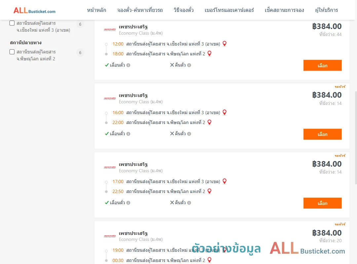This screenshot has width=357, height=264.
Task: Click the green check beside เลื่อนตั๋ว, 17:00 trip
Action: [x=107, y=203]
